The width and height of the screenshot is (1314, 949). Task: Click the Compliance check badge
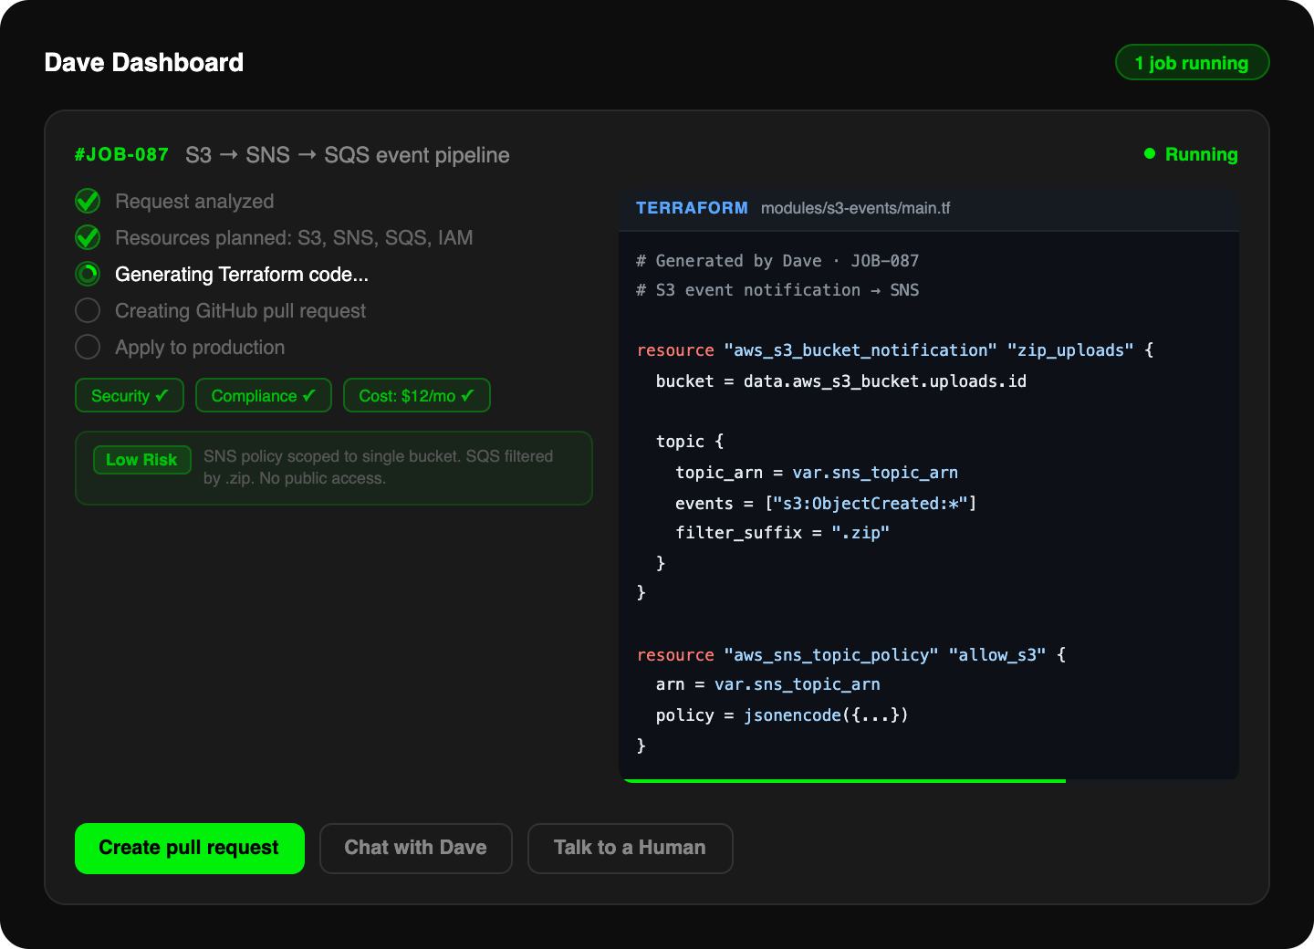click(x=263, y=395)
